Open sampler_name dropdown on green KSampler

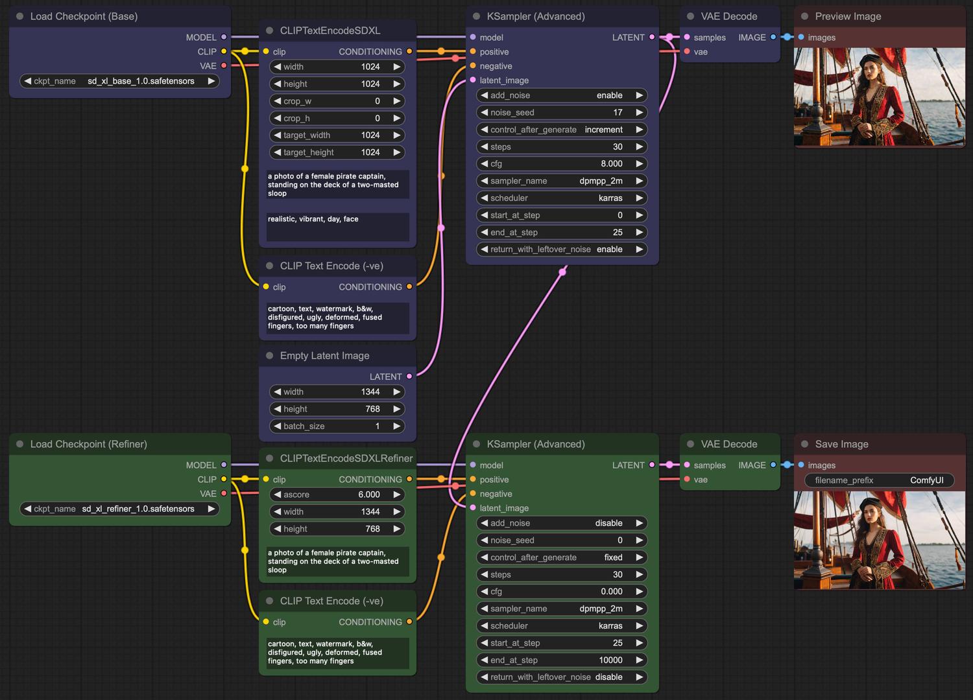tap(562, 609)
